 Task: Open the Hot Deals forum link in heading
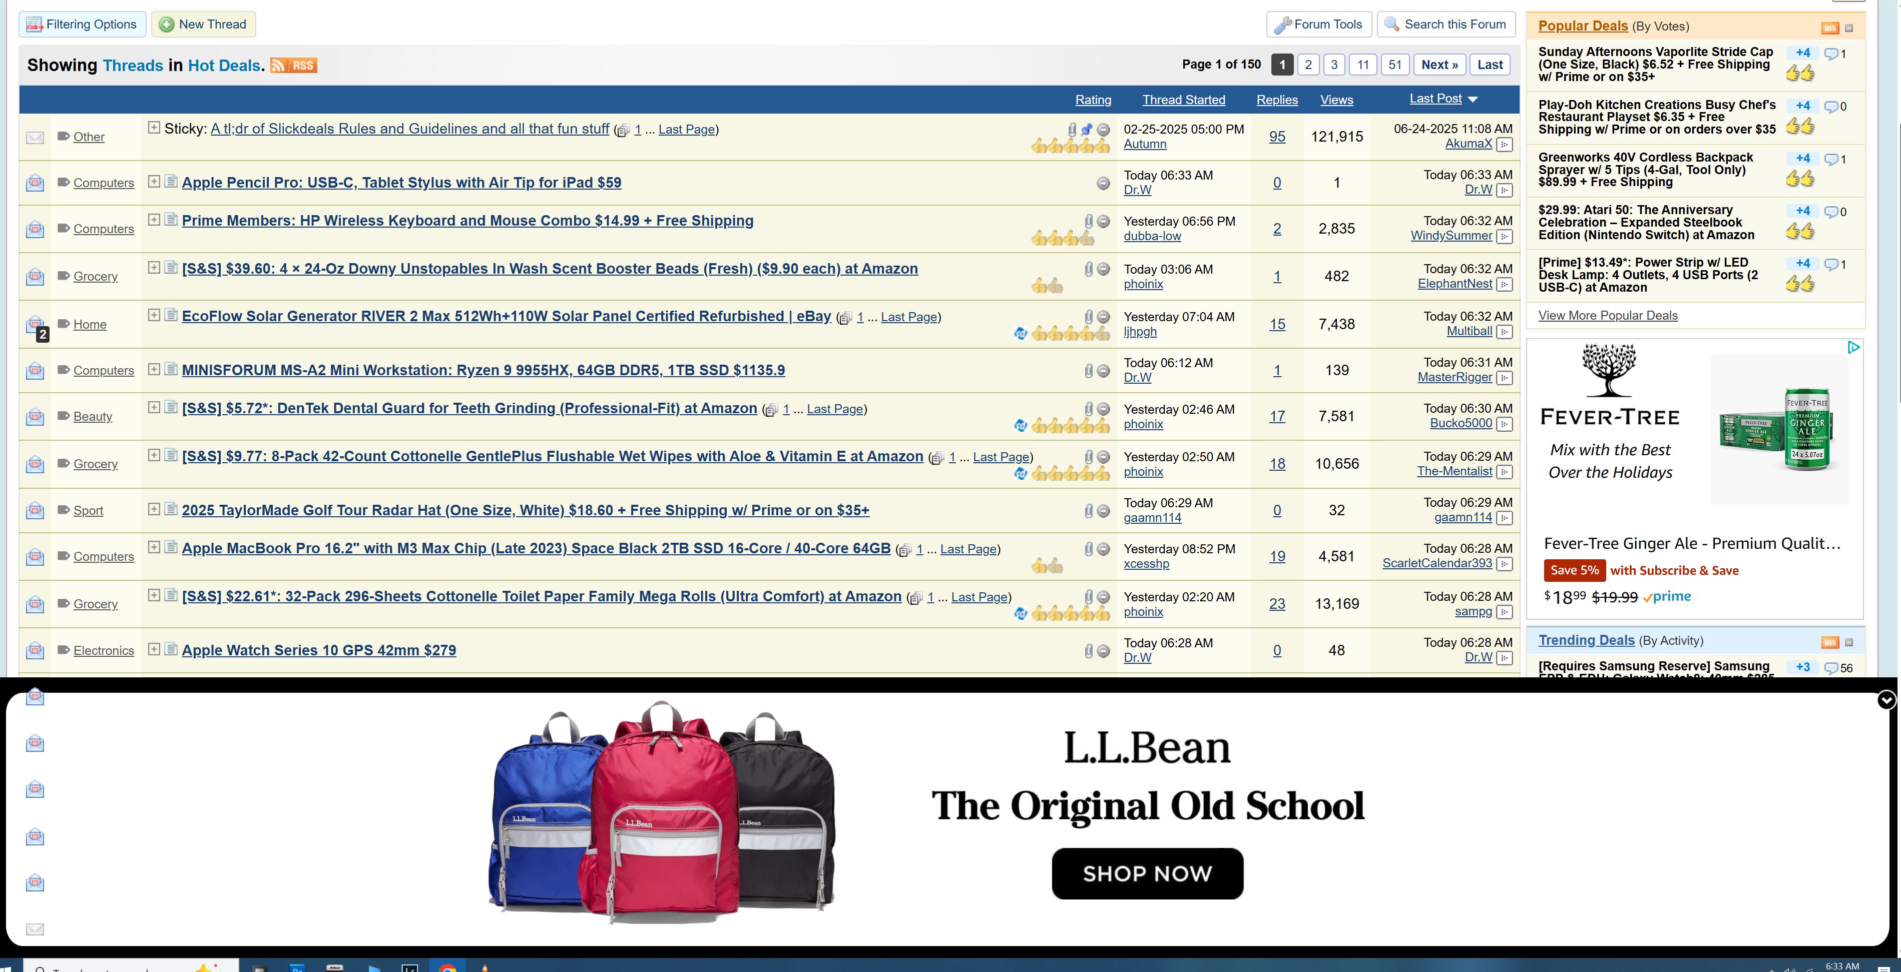224,65
